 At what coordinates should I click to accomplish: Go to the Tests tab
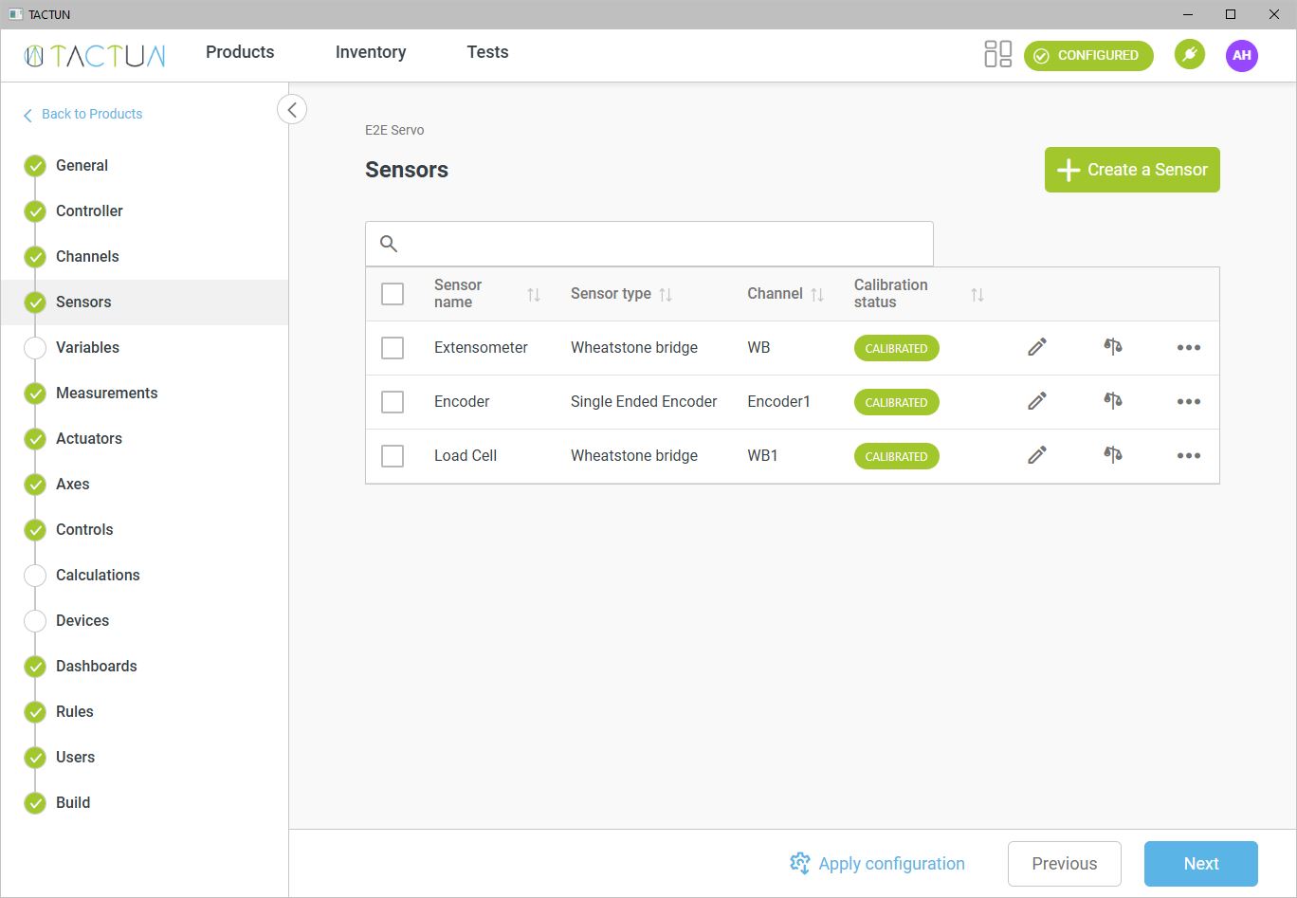point(487,52)
